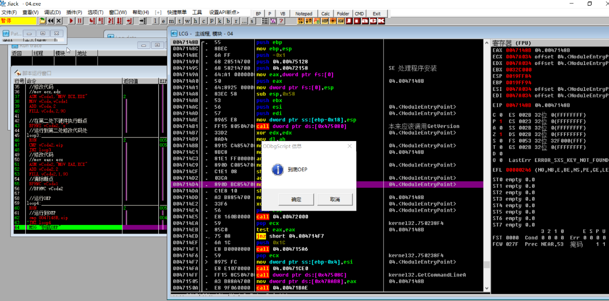Open source window via 's' icon

pos(252,21)
